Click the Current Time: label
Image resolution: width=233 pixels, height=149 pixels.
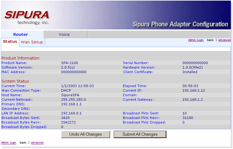[14, 86]
